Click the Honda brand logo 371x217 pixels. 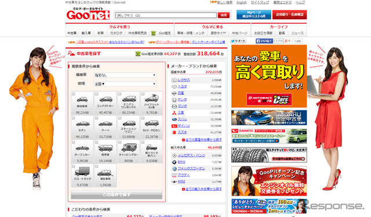click(x=174, y=100)
